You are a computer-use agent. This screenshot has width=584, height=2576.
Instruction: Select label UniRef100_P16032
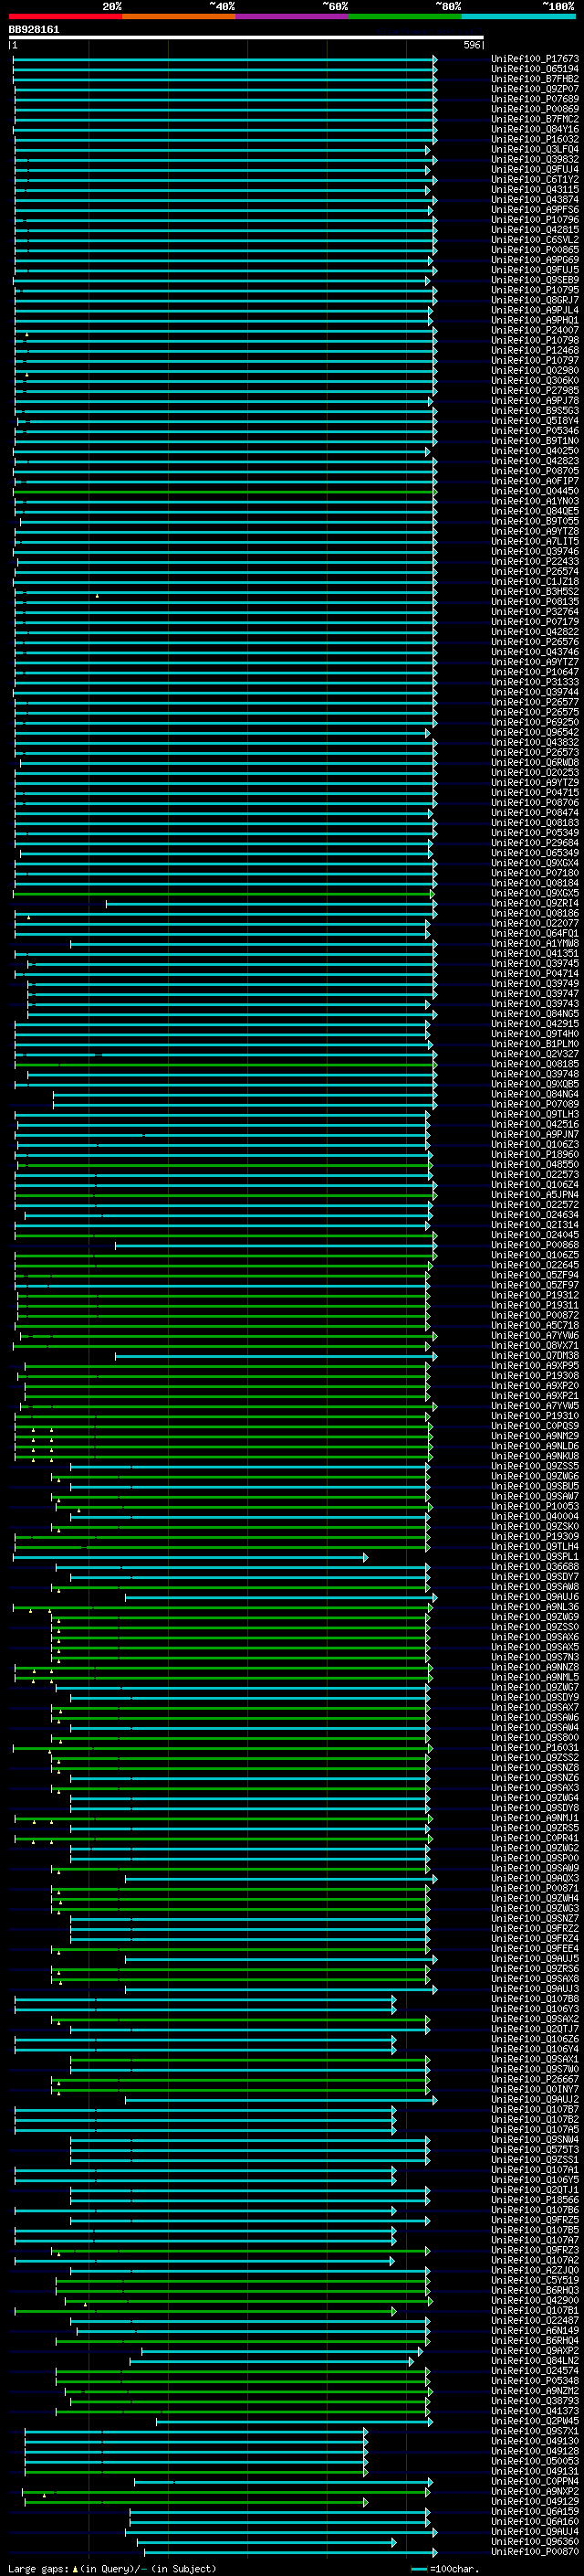535,139
